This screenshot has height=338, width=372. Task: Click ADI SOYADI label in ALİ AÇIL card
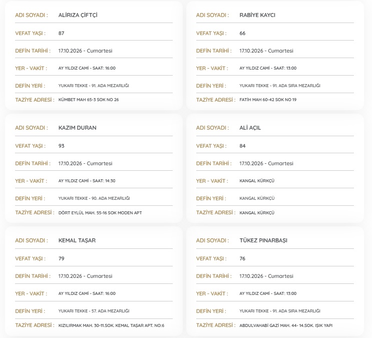213,128
